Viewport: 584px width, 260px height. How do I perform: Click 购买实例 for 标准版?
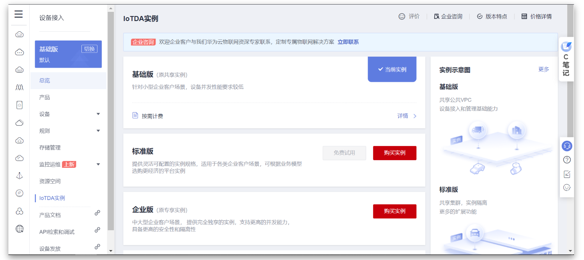(395, 153)
